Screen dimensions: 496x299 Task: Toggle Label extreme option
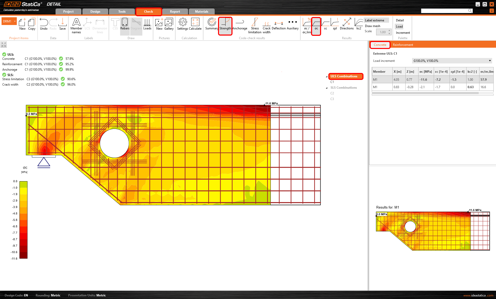(374, 20)
